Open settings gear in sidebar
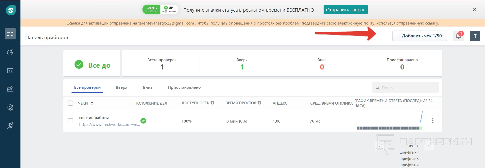Image resolution: width=485 pixels, height=168 pixels. pos(10,107)
